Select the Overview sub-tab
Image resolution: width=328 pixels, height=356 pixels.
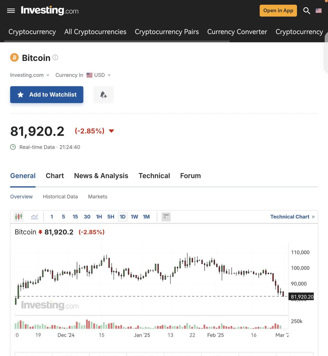[x=21, y=197]
